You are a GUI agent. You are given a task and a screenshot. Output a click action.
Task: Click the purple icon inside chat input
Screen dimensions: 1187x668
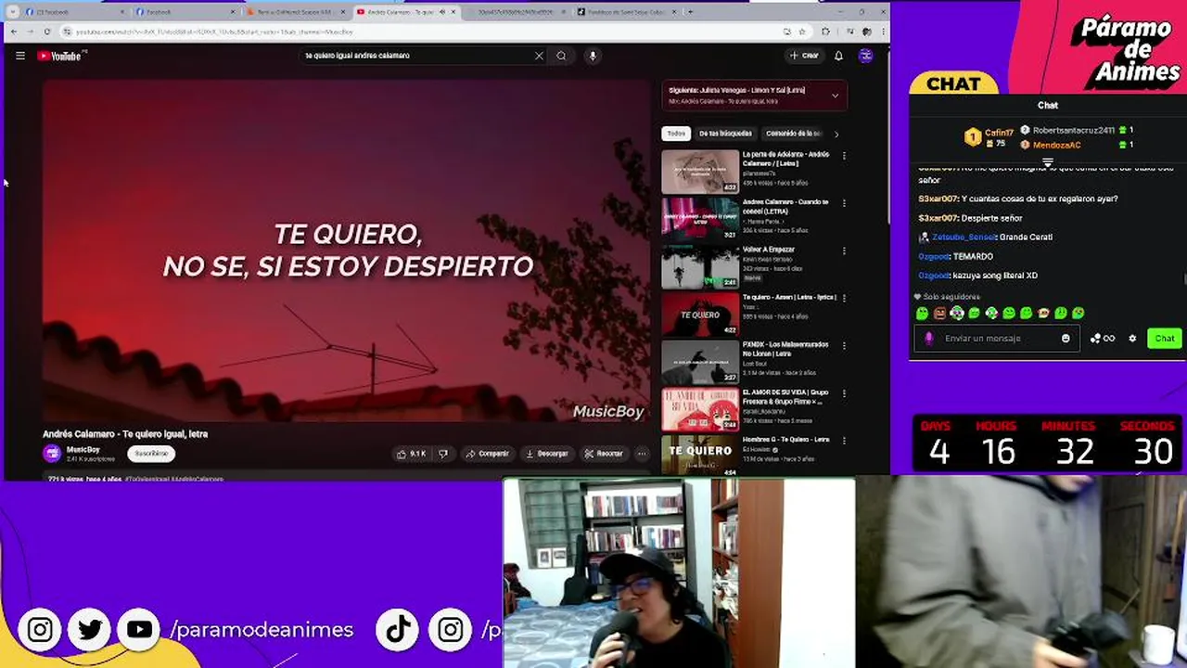(x=929, y=339)
